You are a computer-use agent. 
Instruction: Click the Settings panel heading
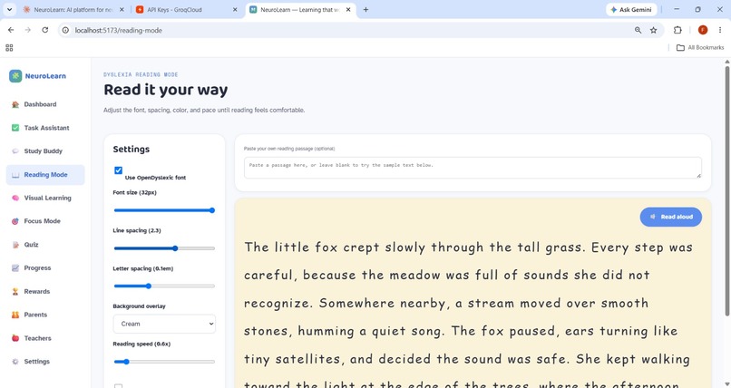[x=131, y=149]
